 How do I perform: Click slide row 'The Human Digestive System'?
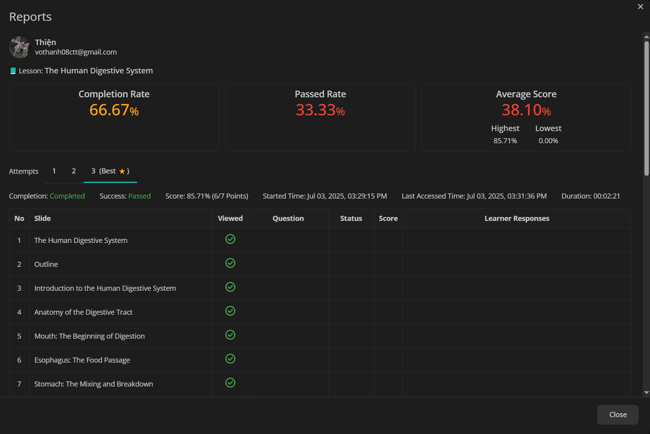(320, 240)
